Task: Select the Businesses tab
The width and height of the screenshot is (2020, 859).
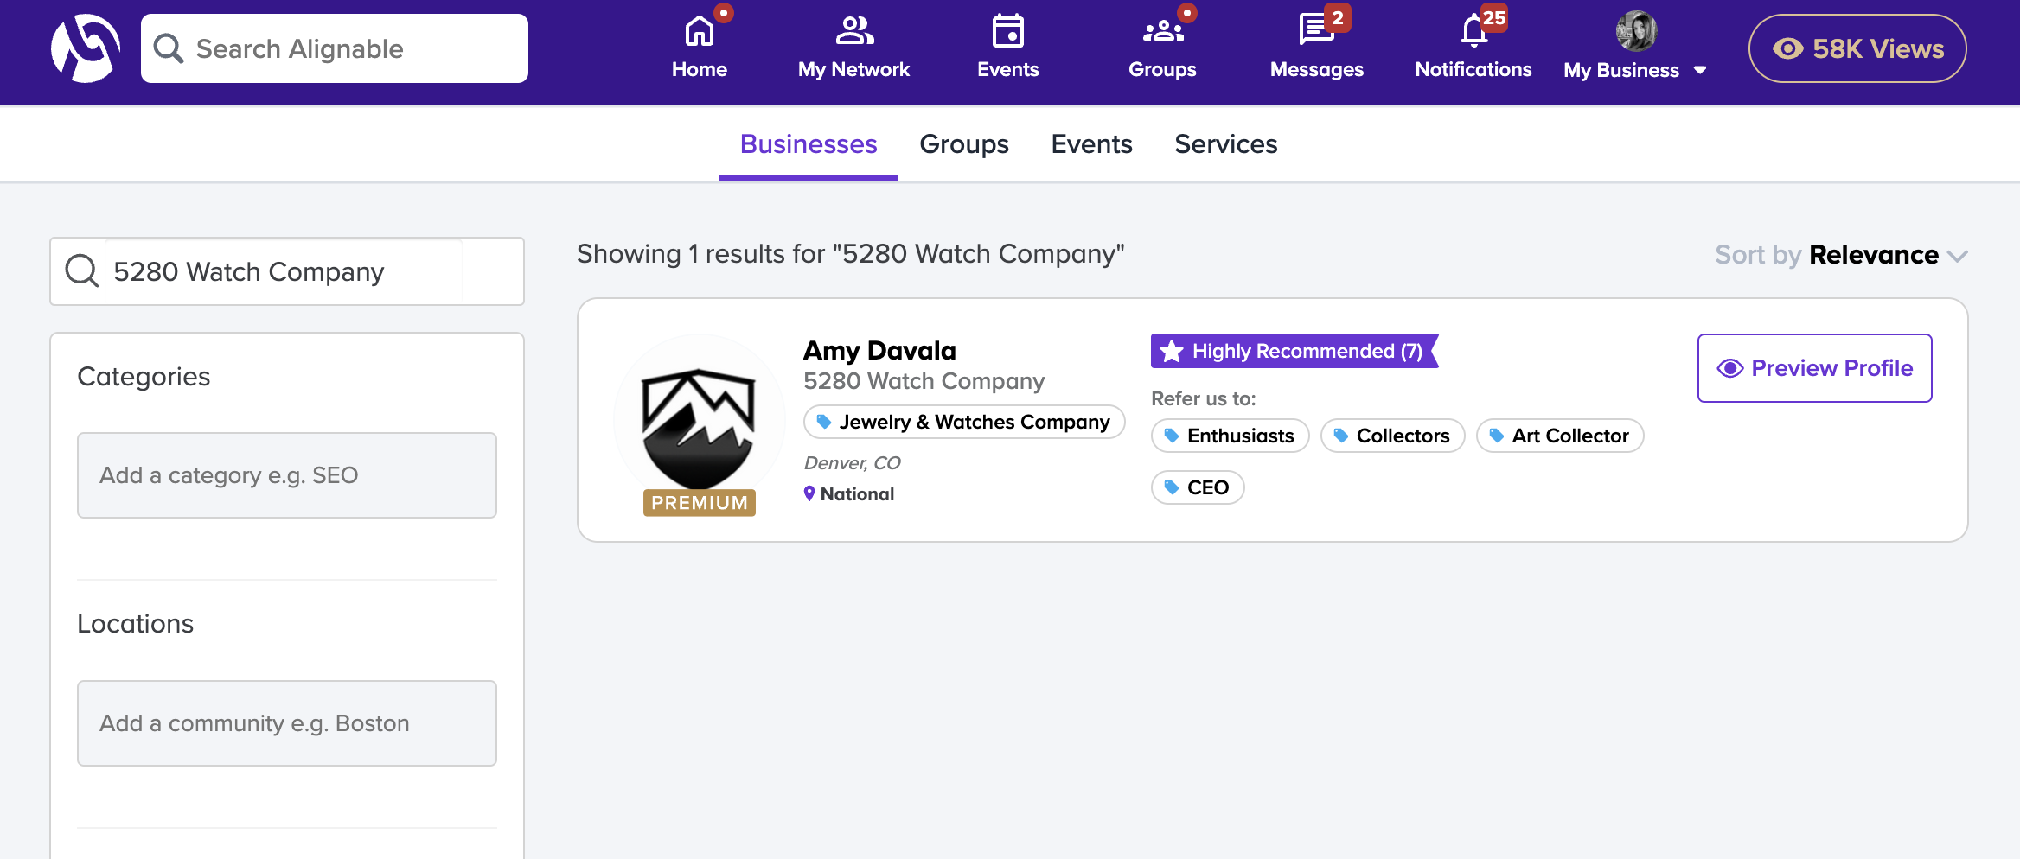Action: [x=809, y=144]
